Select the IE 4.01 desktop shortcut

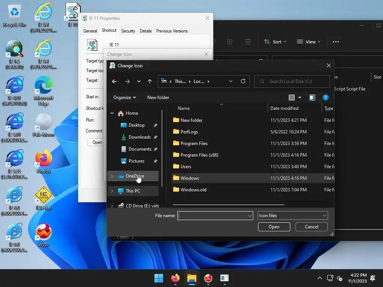15,90
